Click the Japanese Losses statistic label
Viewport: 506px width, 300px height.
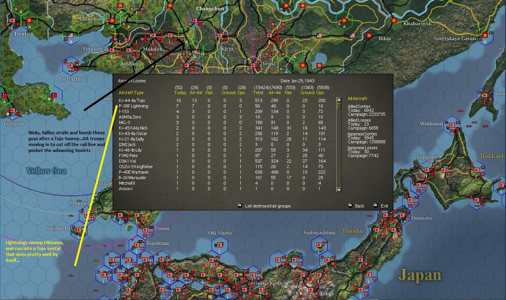pos(363,148)
